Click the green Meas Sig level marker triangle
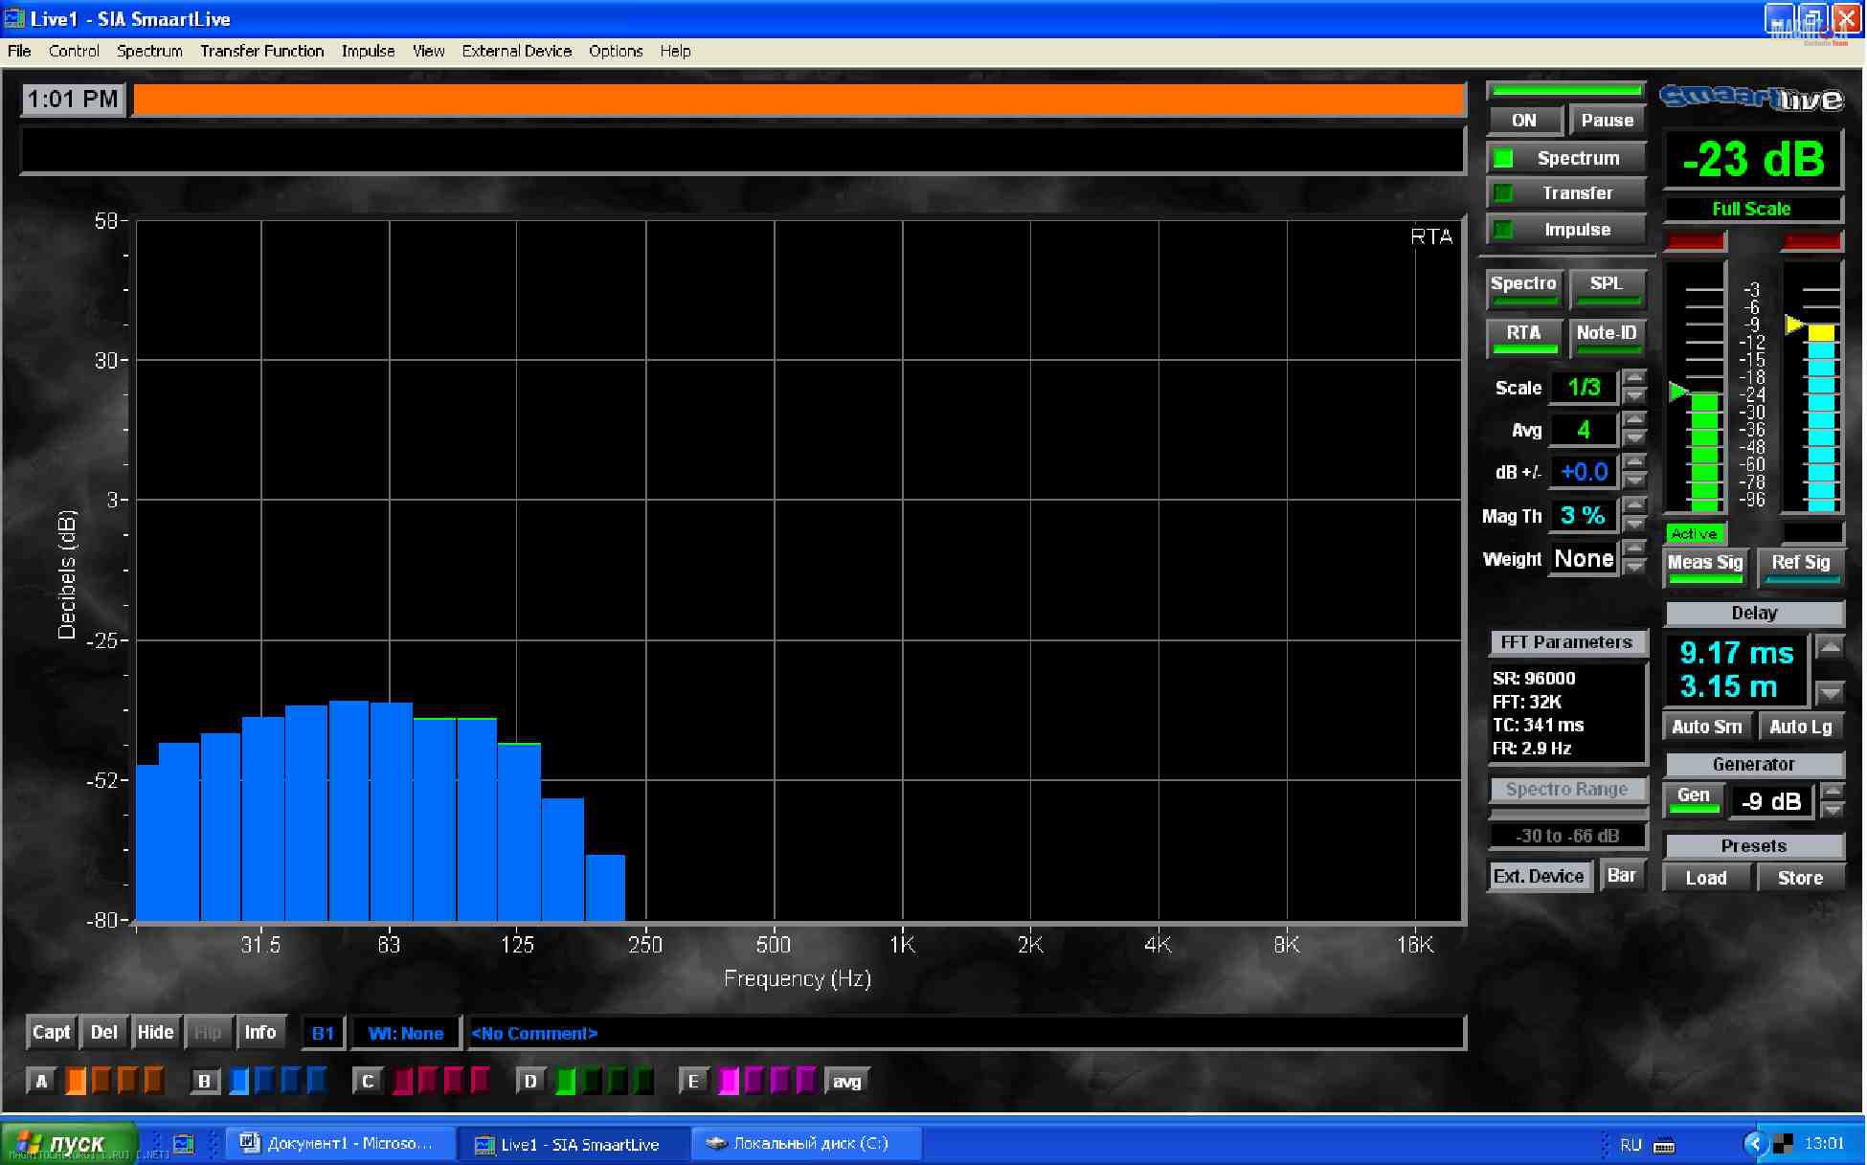This screenshot has width=1867, height=1165. [1678, 391]
